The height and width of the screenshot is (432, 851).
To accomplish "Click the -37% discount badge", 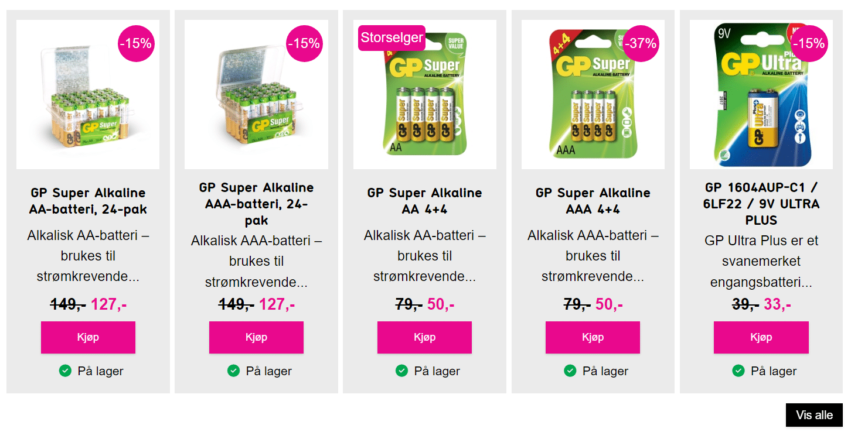I will point(641,43).
